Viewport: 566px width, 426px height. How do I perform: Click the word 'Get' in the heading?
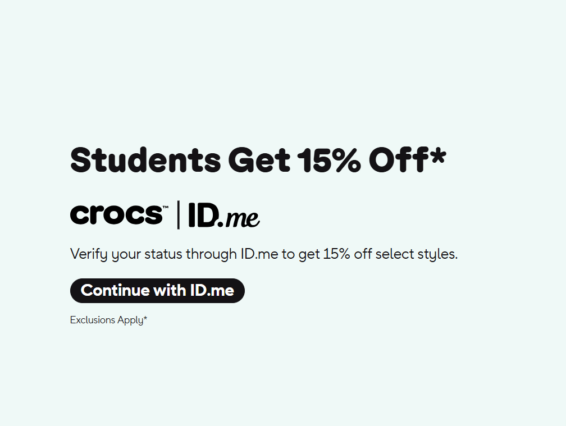[259, 160]
